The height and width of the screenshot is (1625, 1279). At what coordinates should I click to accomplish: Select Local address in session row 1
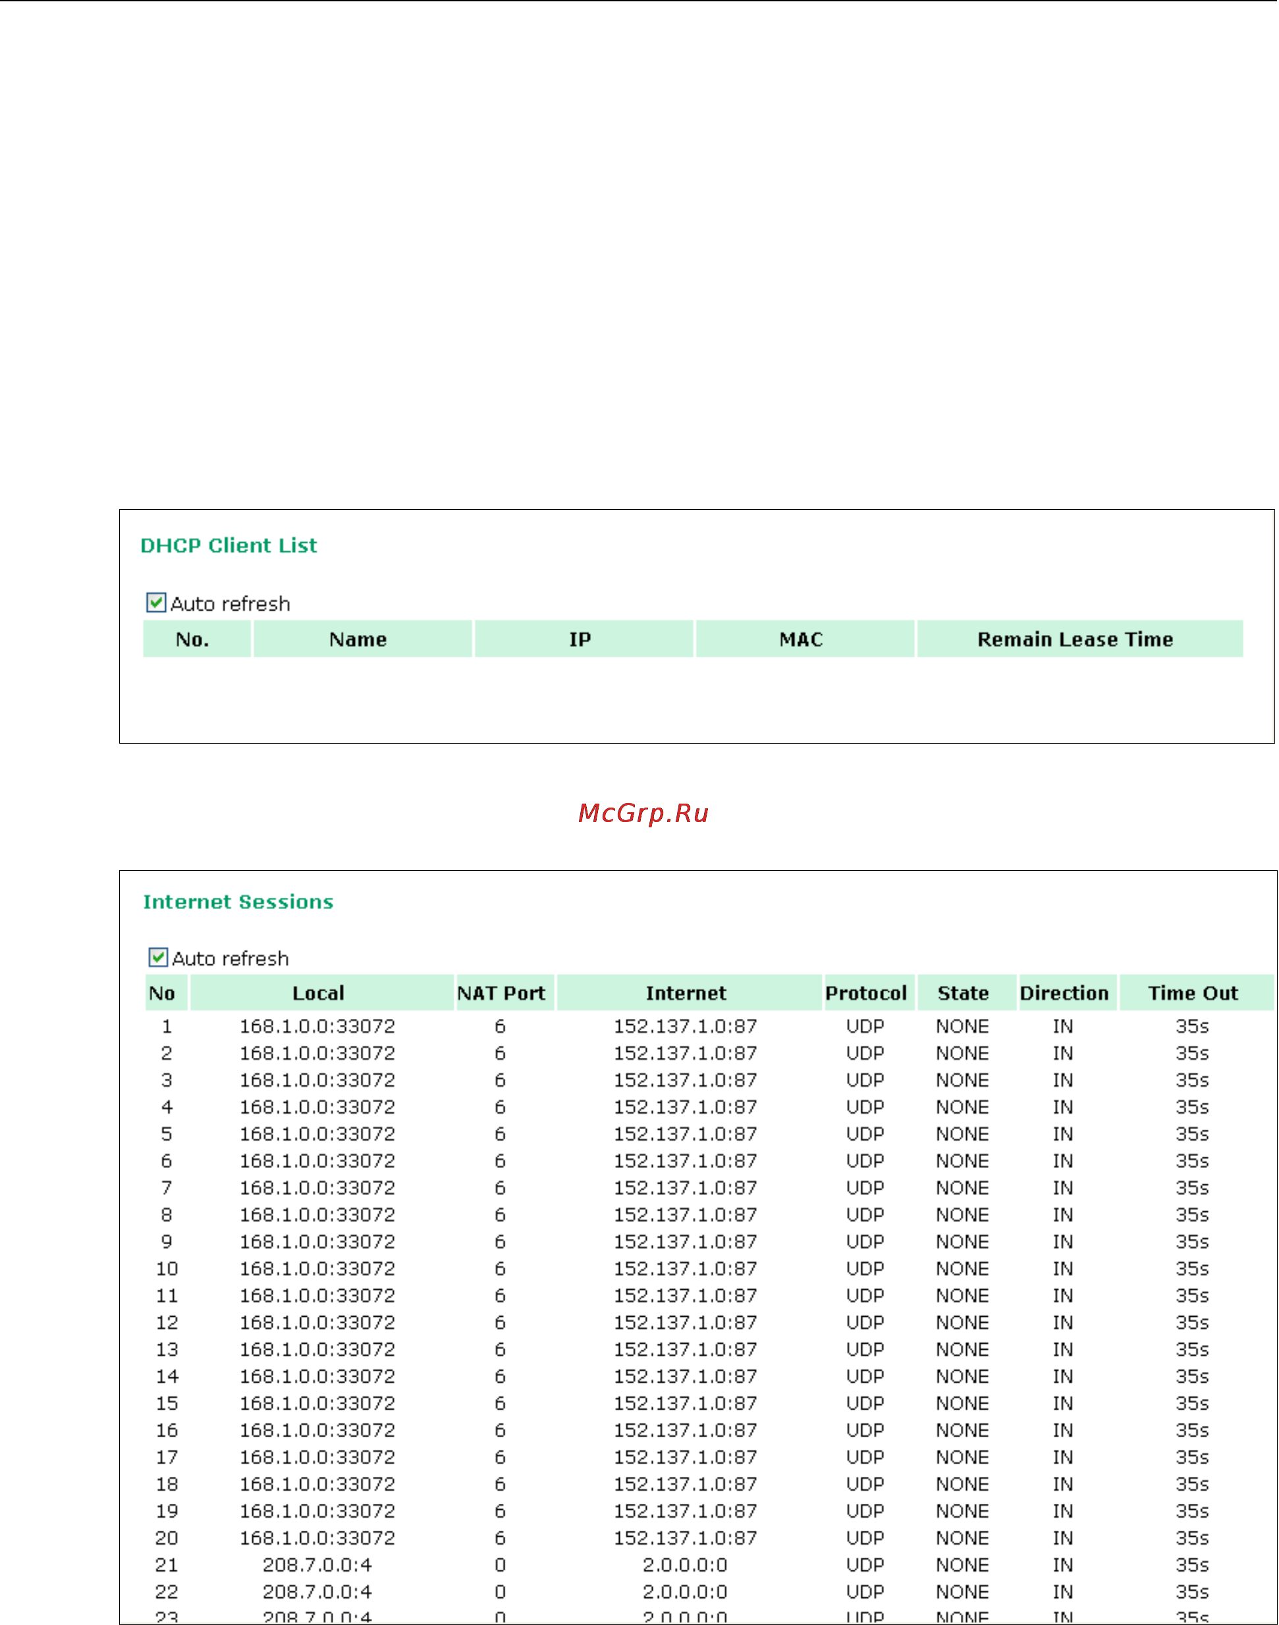point(317,1026)
